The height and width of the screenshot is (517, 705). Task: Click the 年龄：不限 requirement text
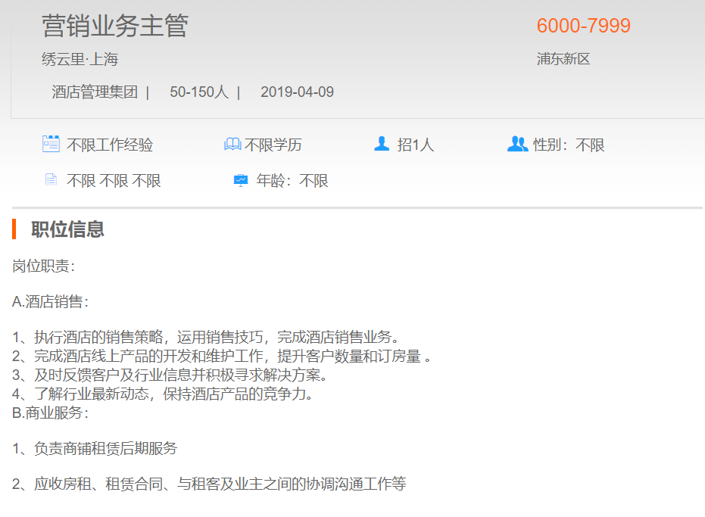point(292,181)
